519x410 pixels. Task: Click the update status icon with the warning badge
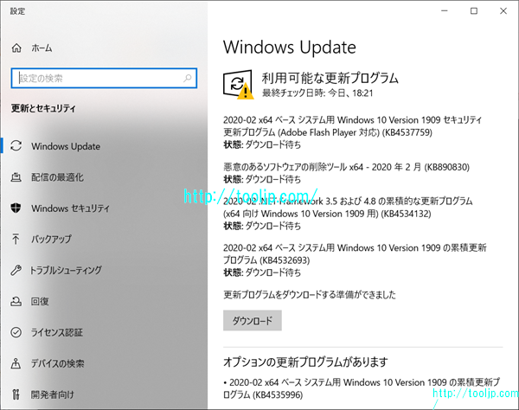[239, 85]
